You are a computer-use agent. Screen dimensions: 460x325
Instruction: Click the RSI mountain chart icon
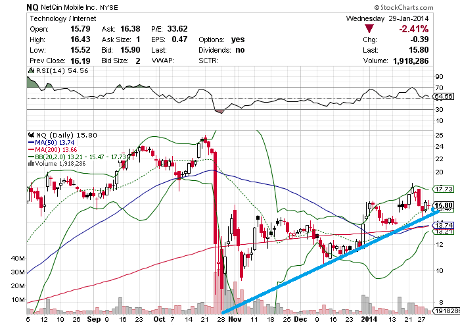pos(31,70)
